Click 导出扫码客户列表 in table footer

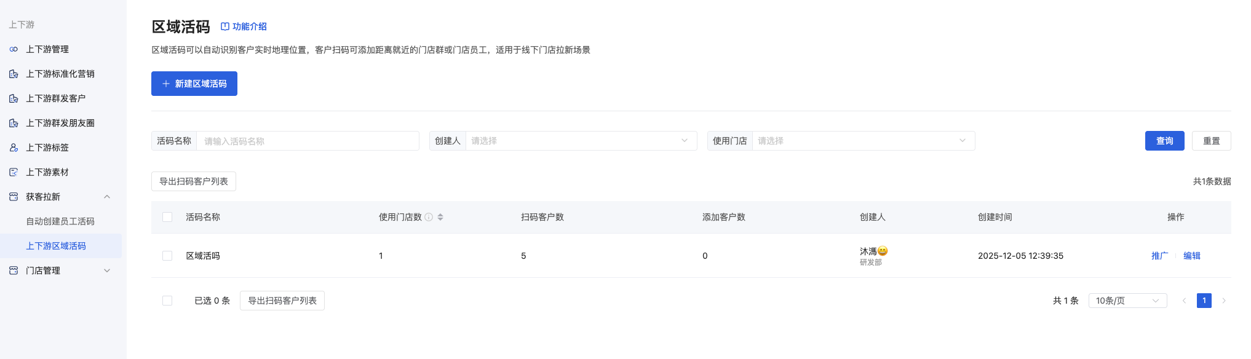(282, 301)
